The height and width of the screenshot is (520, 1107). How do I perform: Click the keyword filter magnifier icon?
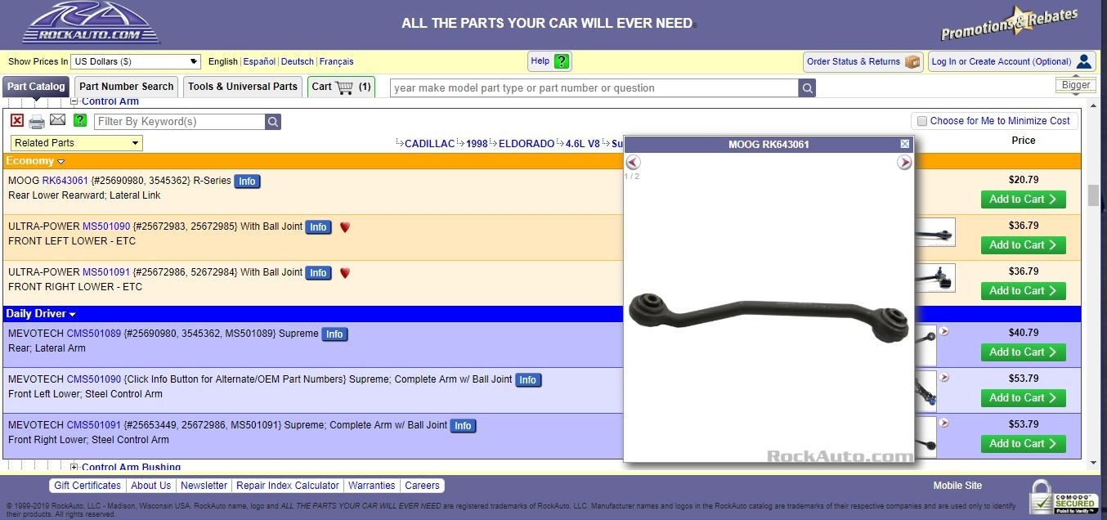(273, 122)
